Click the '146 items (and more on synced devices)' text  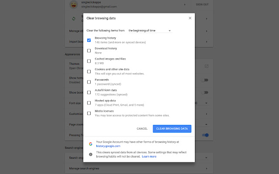(x=120, y=43)
